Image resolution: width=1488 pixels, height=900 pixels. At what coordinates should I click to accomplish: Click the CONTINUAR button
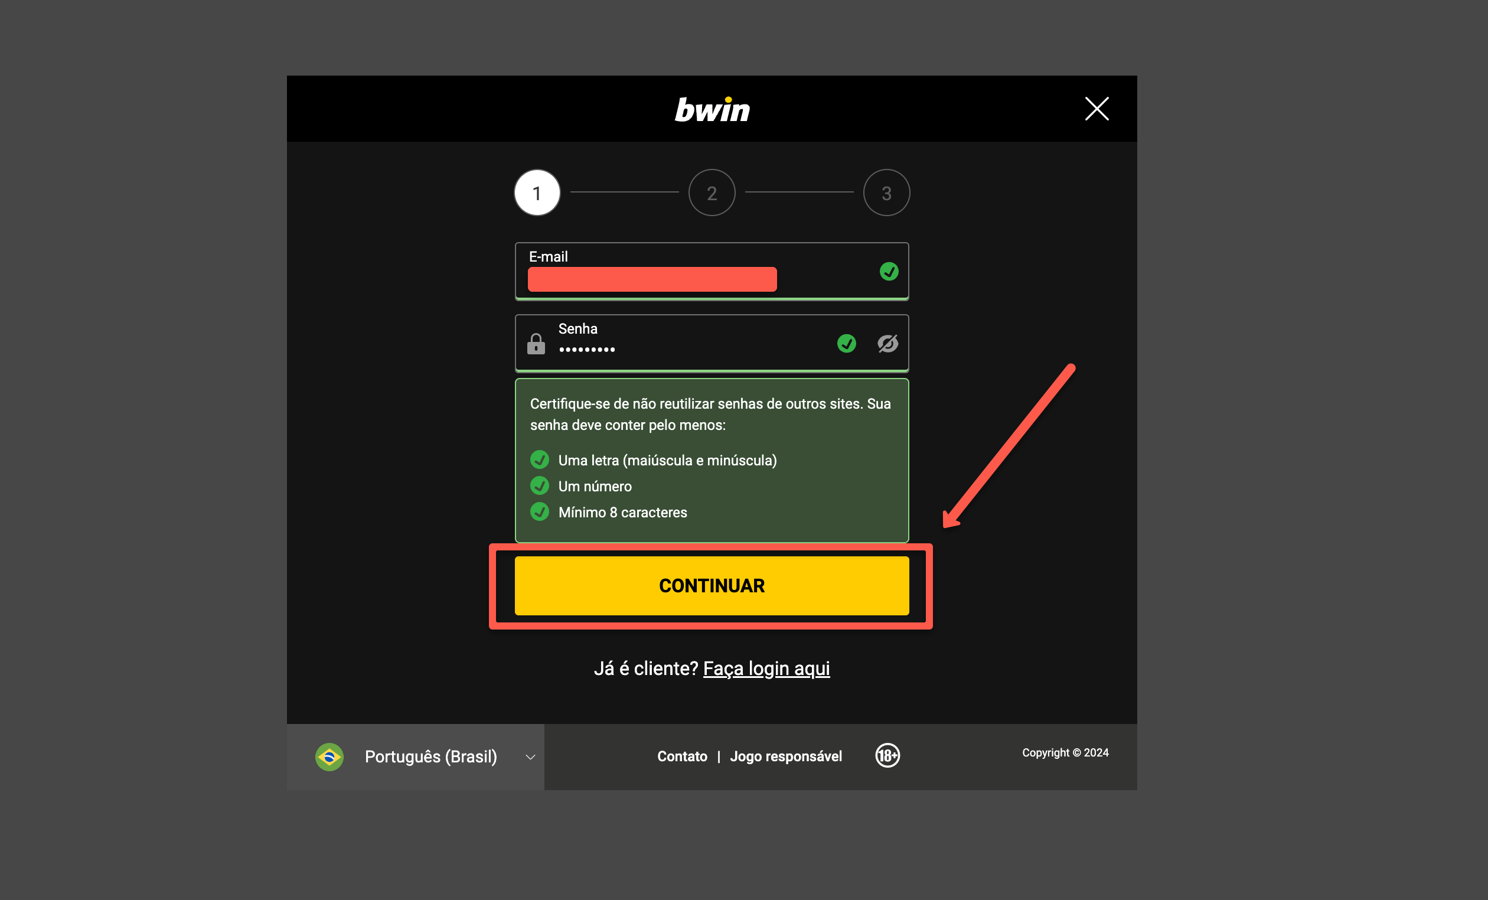click(712, 586)
